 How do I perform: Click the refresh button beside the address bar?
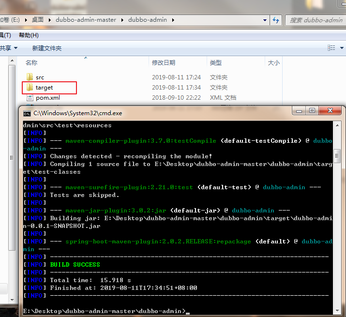click(x=276, y=20)
